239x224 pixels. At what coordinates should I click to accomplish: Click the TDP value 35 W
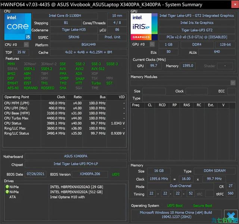coord(21,52)
